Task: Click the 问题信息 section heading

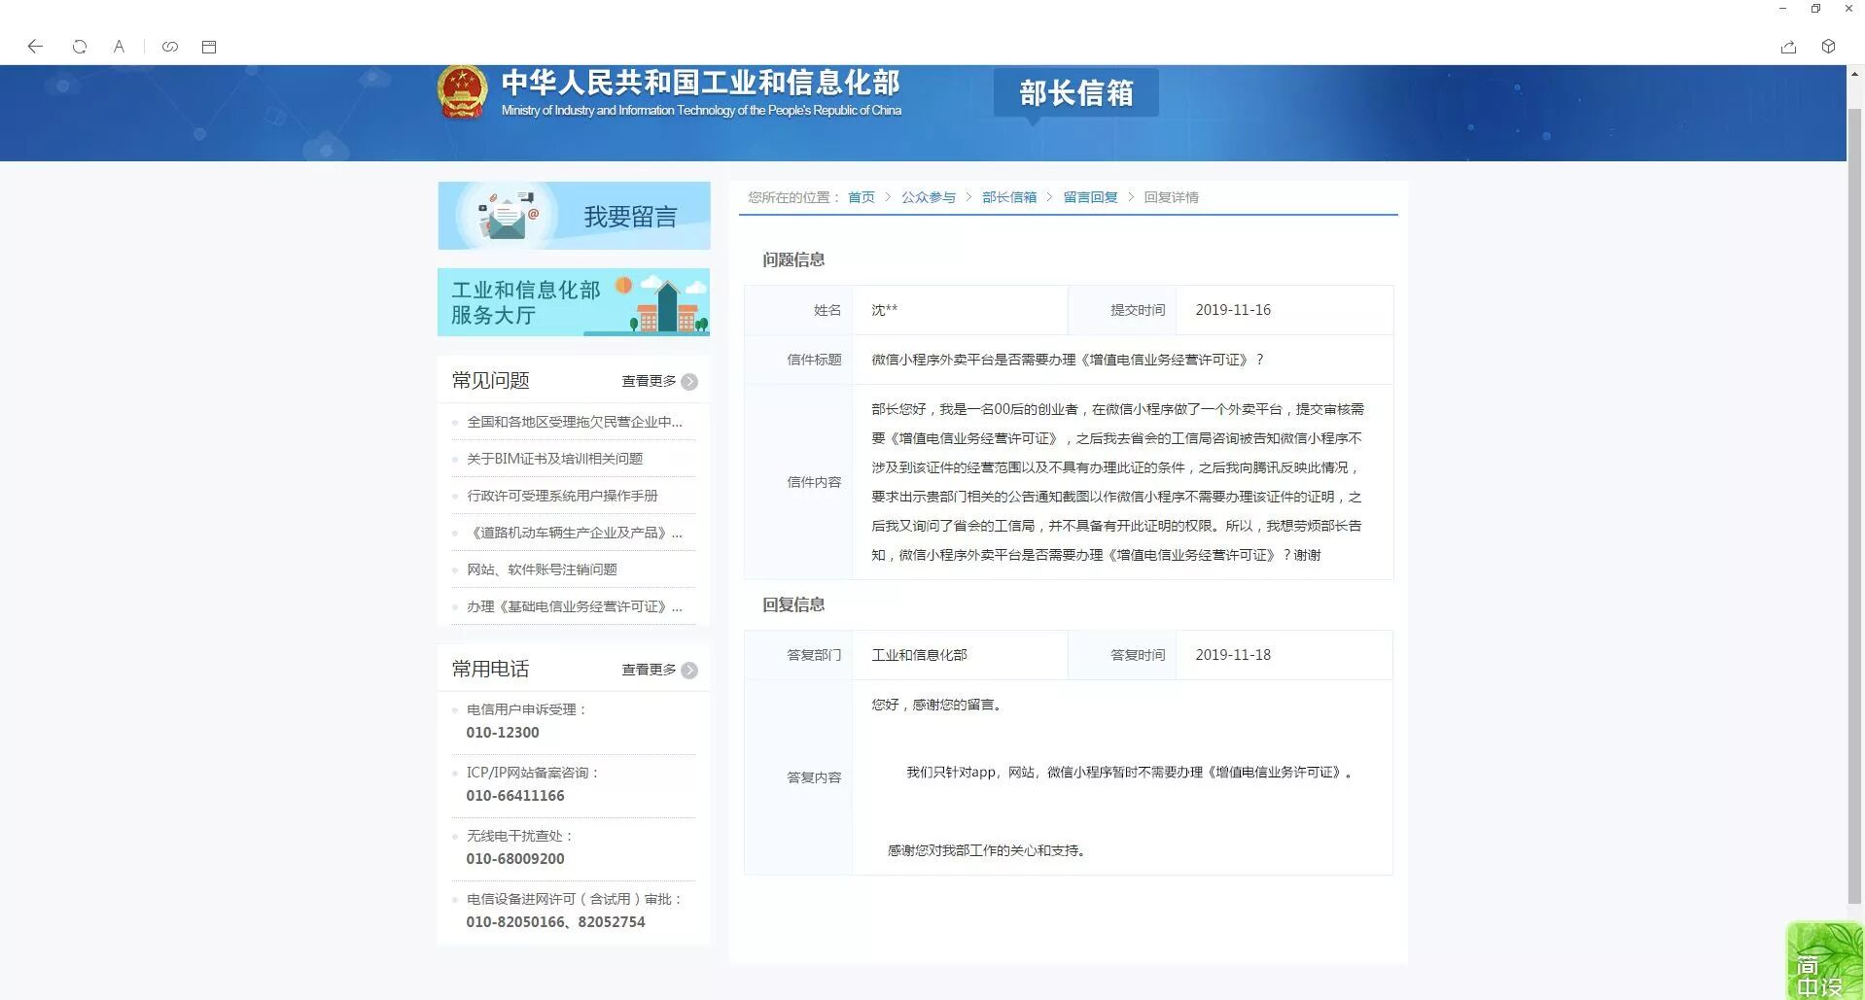Action: (793, 259)
